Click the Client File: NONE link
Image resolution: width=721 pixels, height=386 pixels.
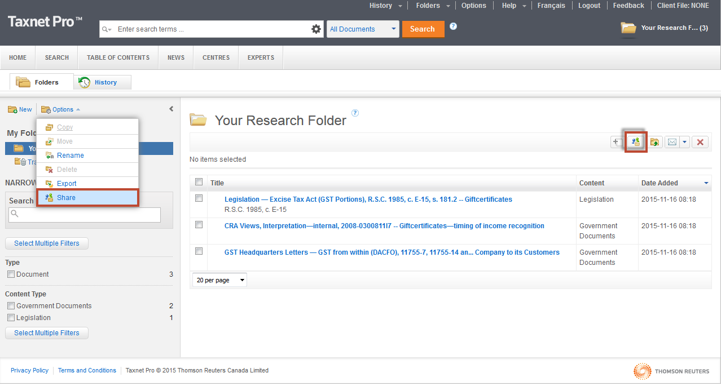coord(683,6)
